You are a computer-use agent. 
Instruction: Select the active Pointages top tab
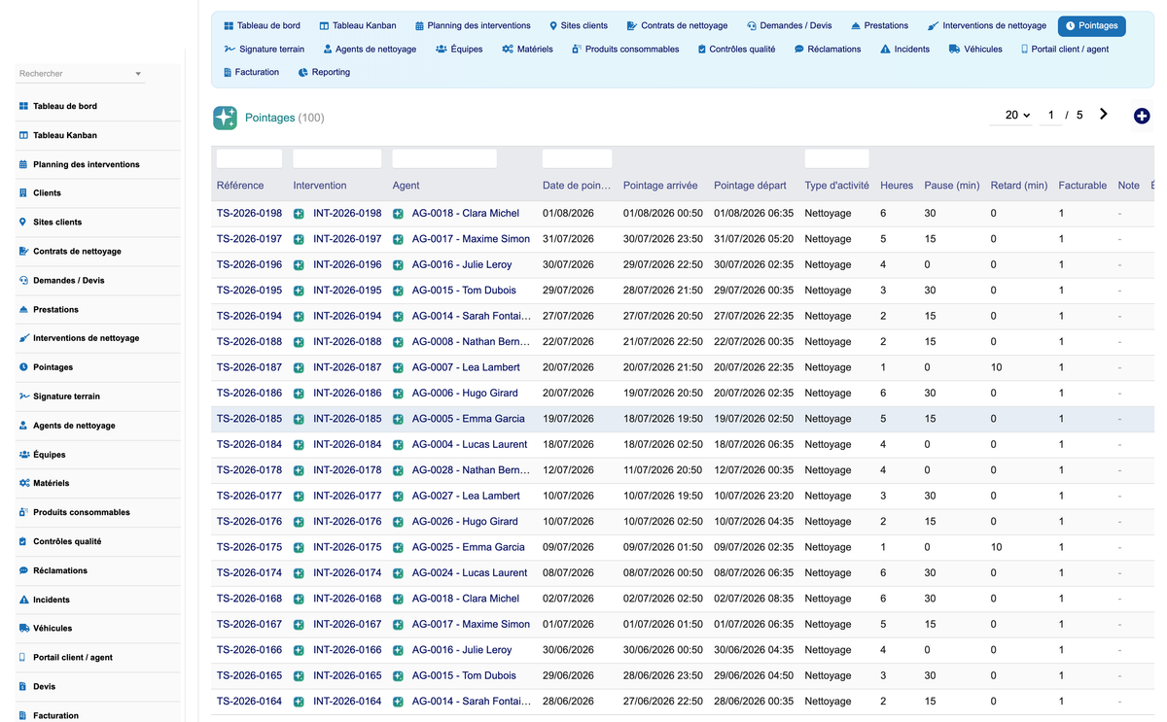(x=1091, y=26)
